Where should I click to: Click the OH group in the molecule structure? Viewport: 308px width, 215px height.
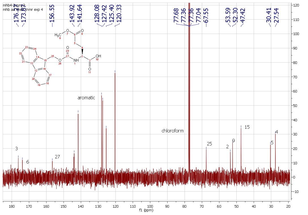click(x=98, y=56)
